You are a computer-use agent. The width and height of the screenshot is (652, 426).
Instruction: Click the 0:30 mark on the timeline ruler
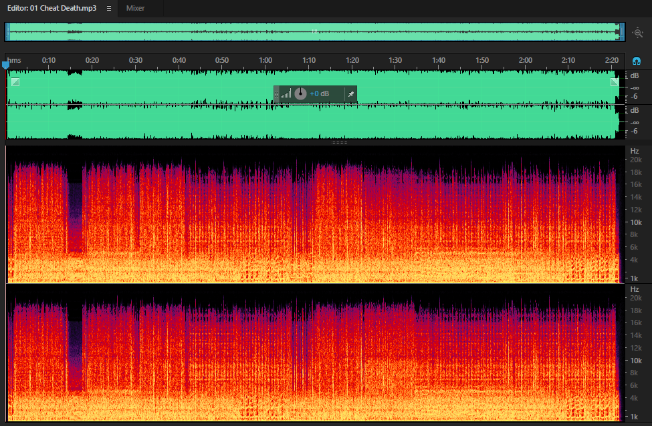(136, 60)
